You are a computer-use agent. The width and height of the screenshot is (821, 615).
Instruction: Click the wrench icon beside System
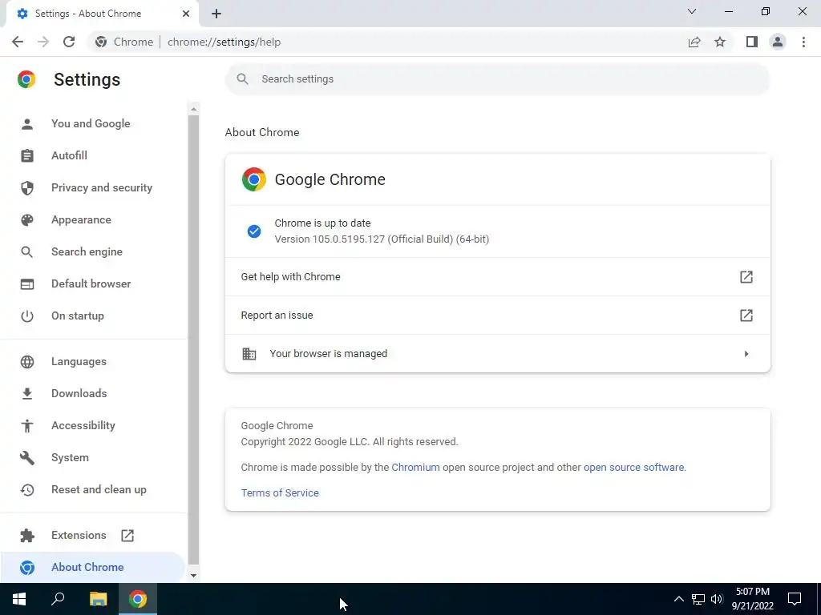click(27, 457)
